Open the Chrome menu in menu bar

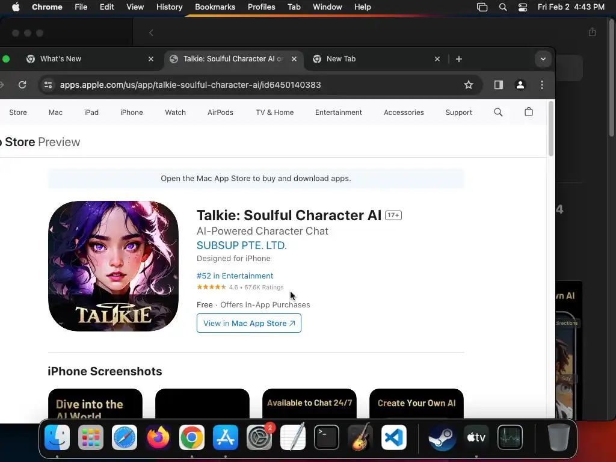tap(47, 7)
